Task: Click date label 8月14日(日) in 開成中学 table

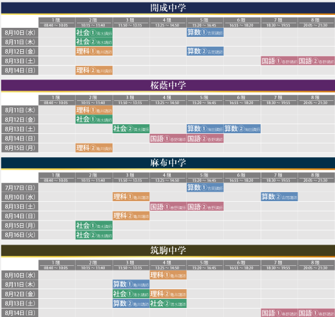Action: (x=20, y=71)
